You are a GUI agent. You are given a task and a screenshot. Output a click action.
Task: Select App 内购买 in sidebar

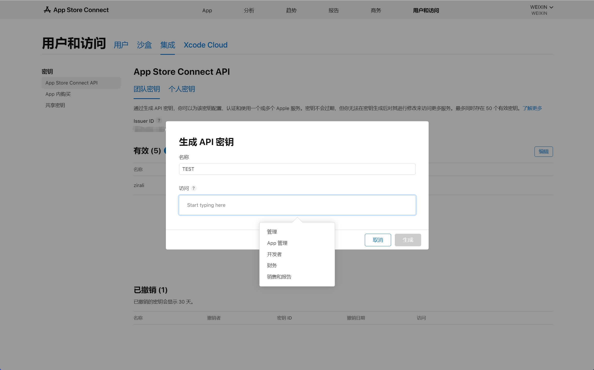[x=58, y=94]
